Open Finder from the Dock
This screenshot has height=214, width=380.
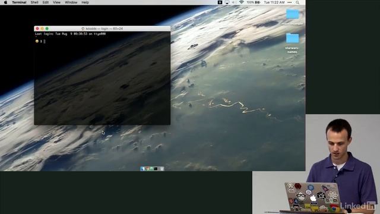coord(142,169)
